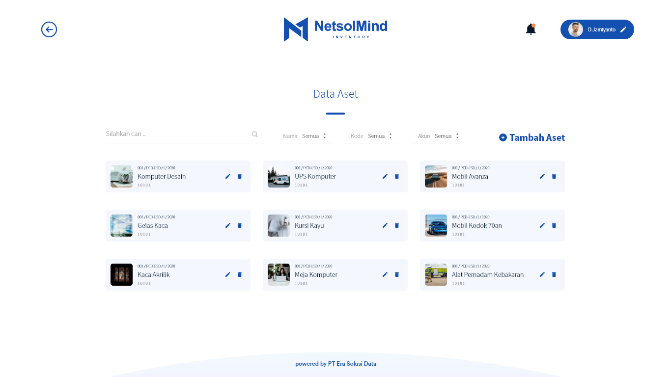Edit the Meja Komputer asset
The image size is (671, 377).
[385, 274]
